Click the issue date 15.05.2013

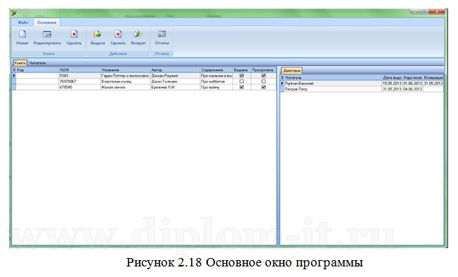click(392, 83)
